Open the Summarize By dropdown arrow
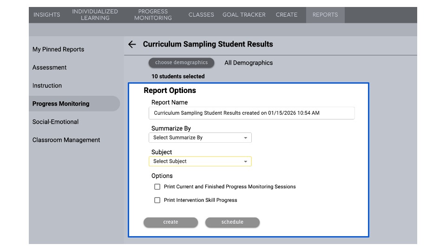446x251 pixels. pyautogui.click(x=245, y=138)
